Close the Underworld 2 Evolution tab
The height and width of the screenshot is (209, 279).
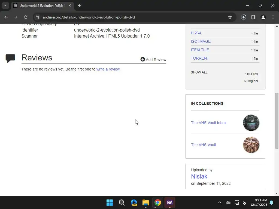pos(70,5)
